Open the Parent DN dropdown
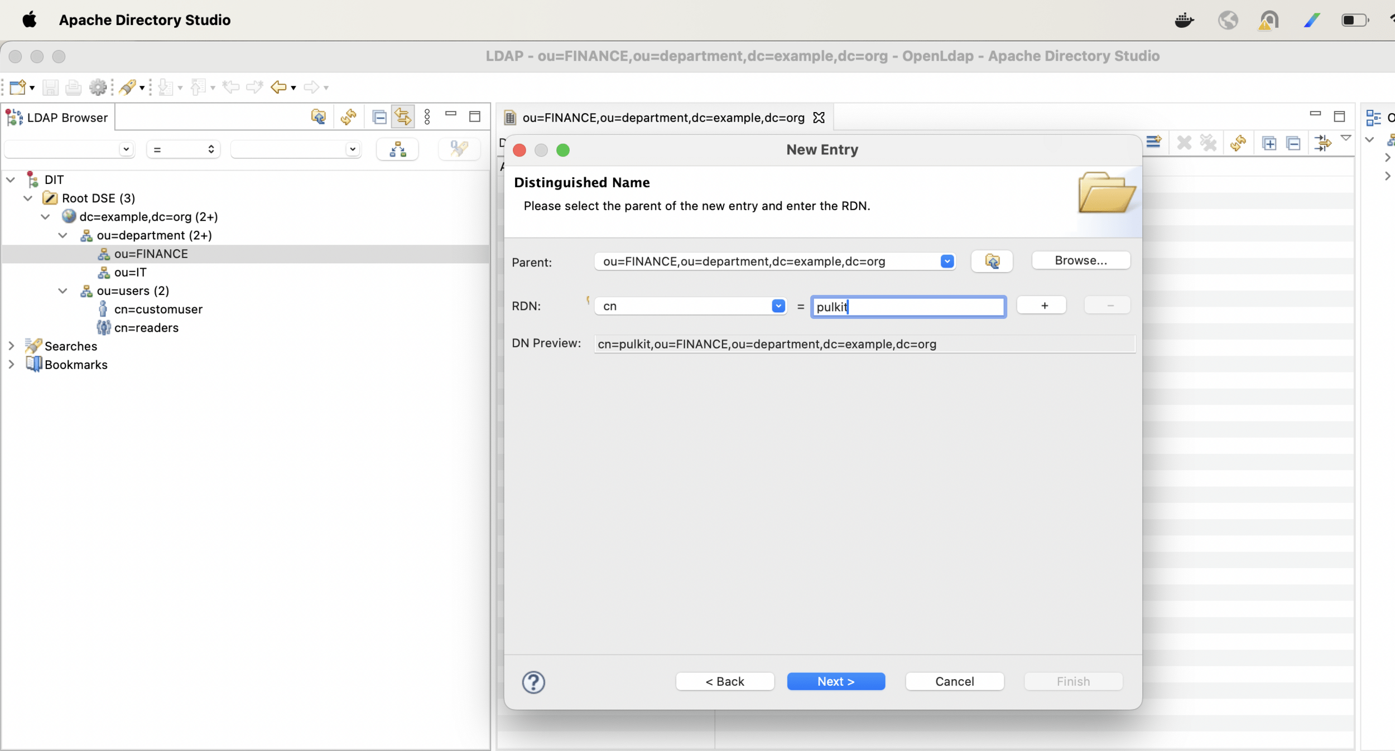This screenshot has height=751, width=1395. coord(947,261)
